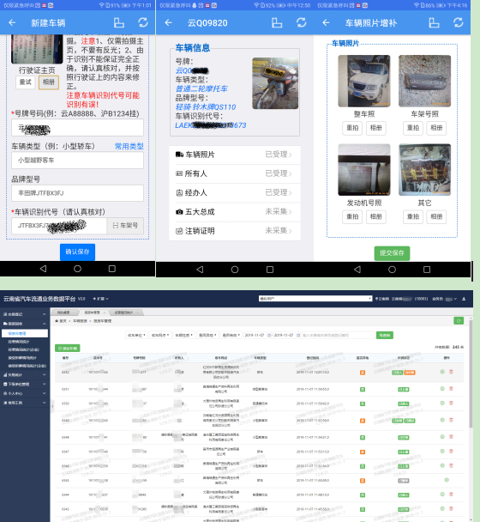Tap 重拍 under 发动机号照
Screen dimensions: 480x522
[352, 216]
